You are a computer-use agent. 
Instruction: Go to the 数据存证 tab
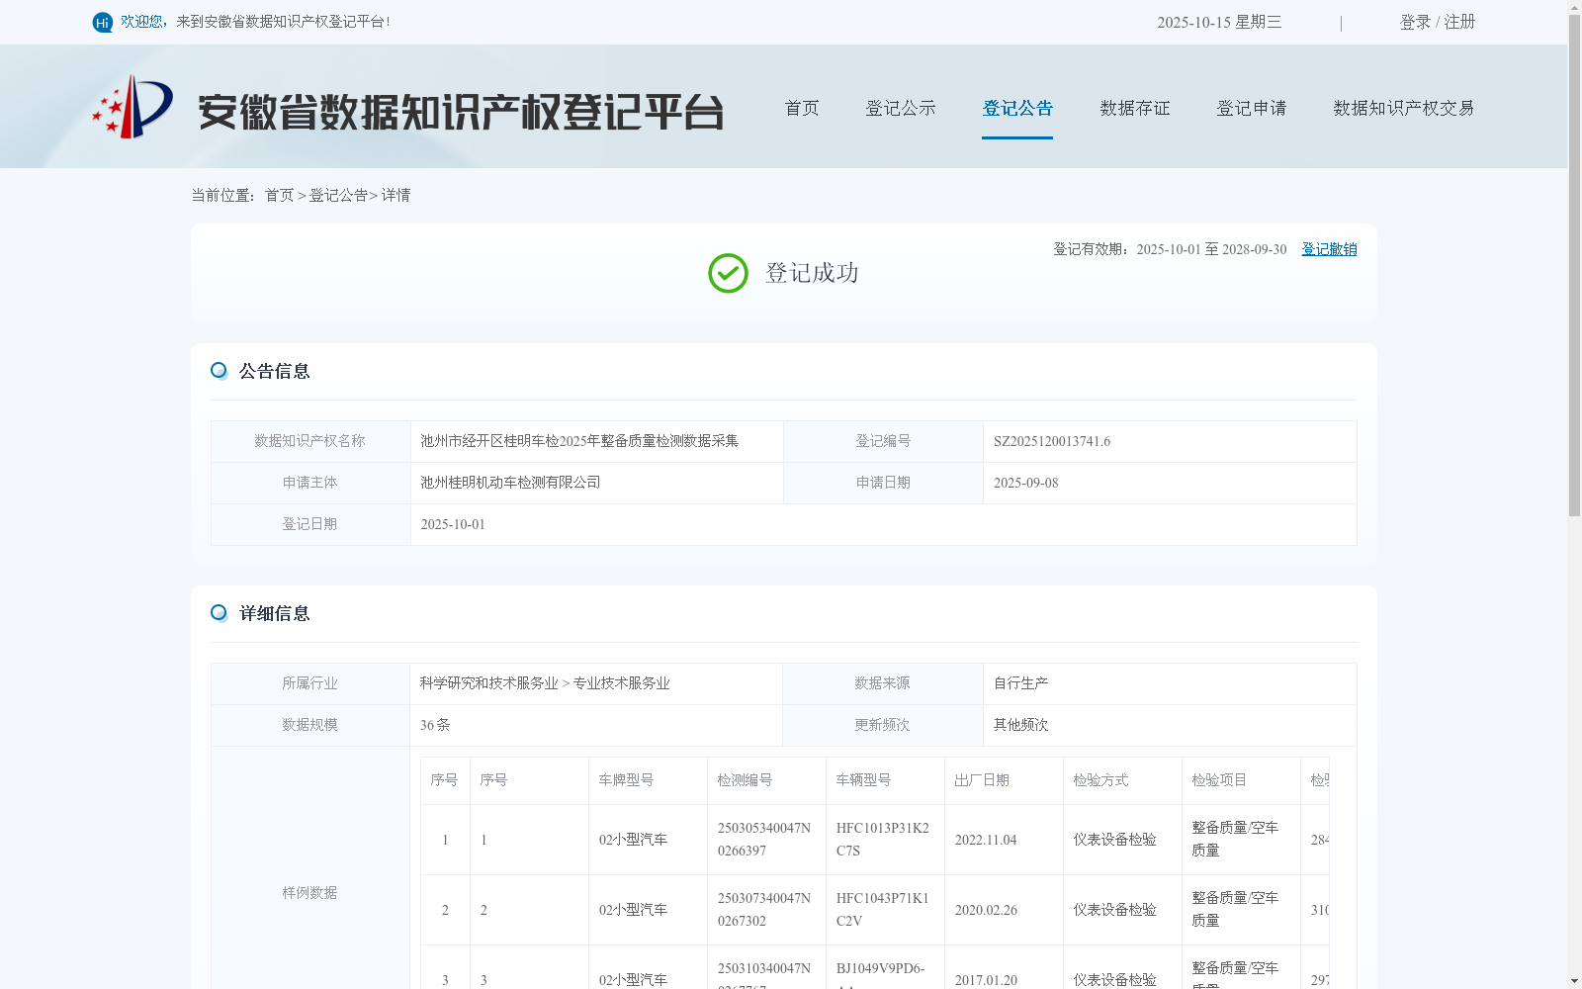coord(1135,108)
